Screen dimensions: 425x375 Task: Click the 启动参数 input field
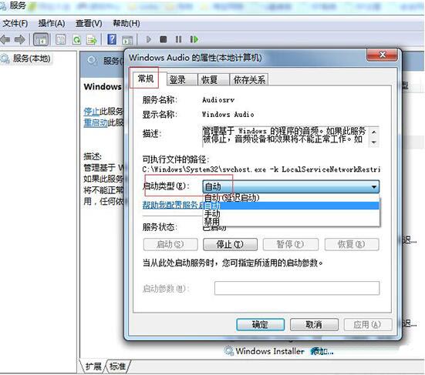coord(297,288)
